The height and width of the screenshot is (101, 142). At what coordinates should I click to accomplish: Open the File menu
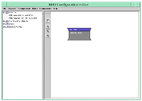(x=5, y=9)
